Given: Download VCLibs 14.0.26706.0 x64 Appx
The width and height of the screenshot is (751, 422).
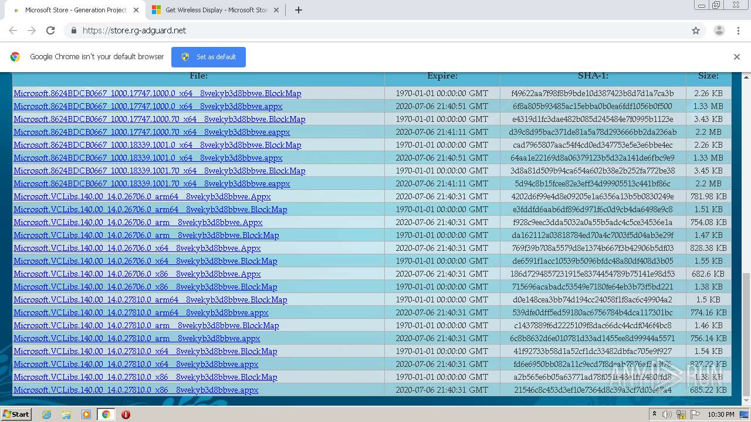Looking at the screenshot, I should point(137,248).
